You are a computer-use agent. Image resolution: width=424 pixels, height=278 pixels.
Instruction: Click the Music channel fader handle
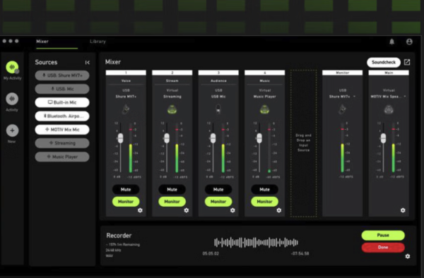point(259,138)
